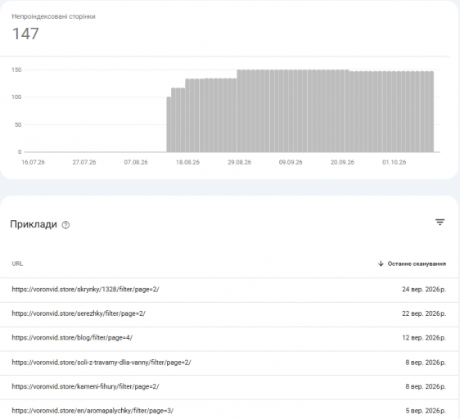Click the 18.08.26 chart axis label

(187, 162)
